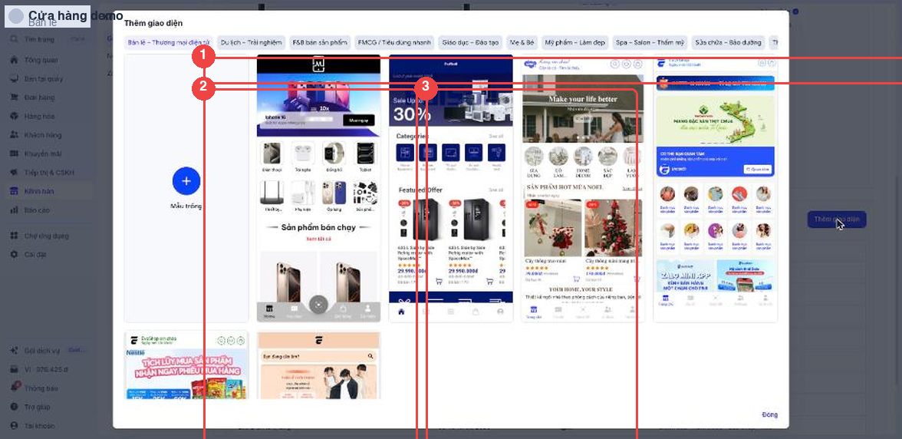Viewport: 902px width, 439px height.
Task: Select Bán lẻ – Thương mại điện tử tab
Action: 169,42
